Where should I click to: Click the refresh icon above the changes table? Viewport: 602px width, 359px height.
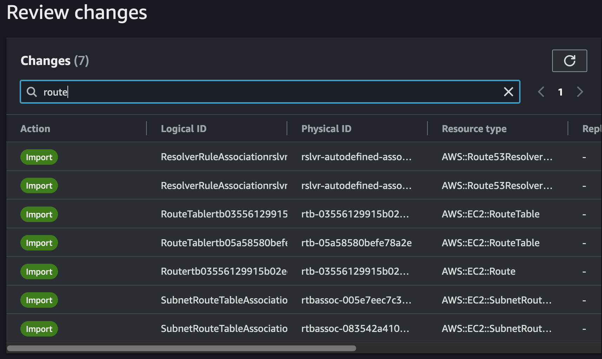pos(569,60)
